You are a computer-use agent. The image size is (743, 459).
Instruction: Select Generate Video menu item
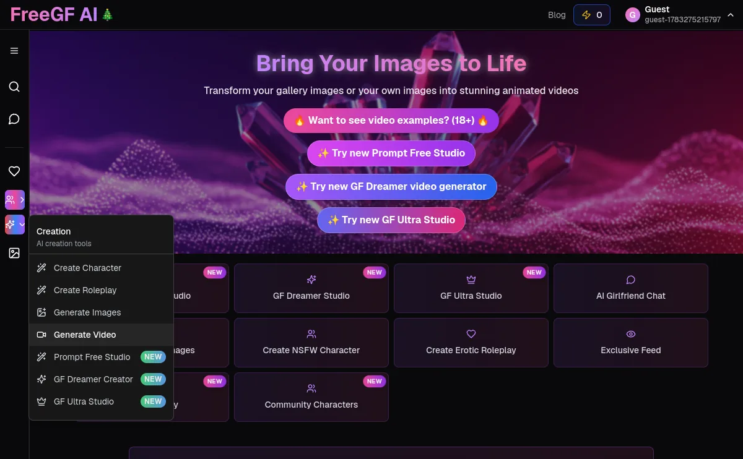coord(101,335)
